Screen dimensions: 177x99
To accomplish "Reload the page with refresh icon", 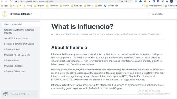I will [x=11, y=1].
